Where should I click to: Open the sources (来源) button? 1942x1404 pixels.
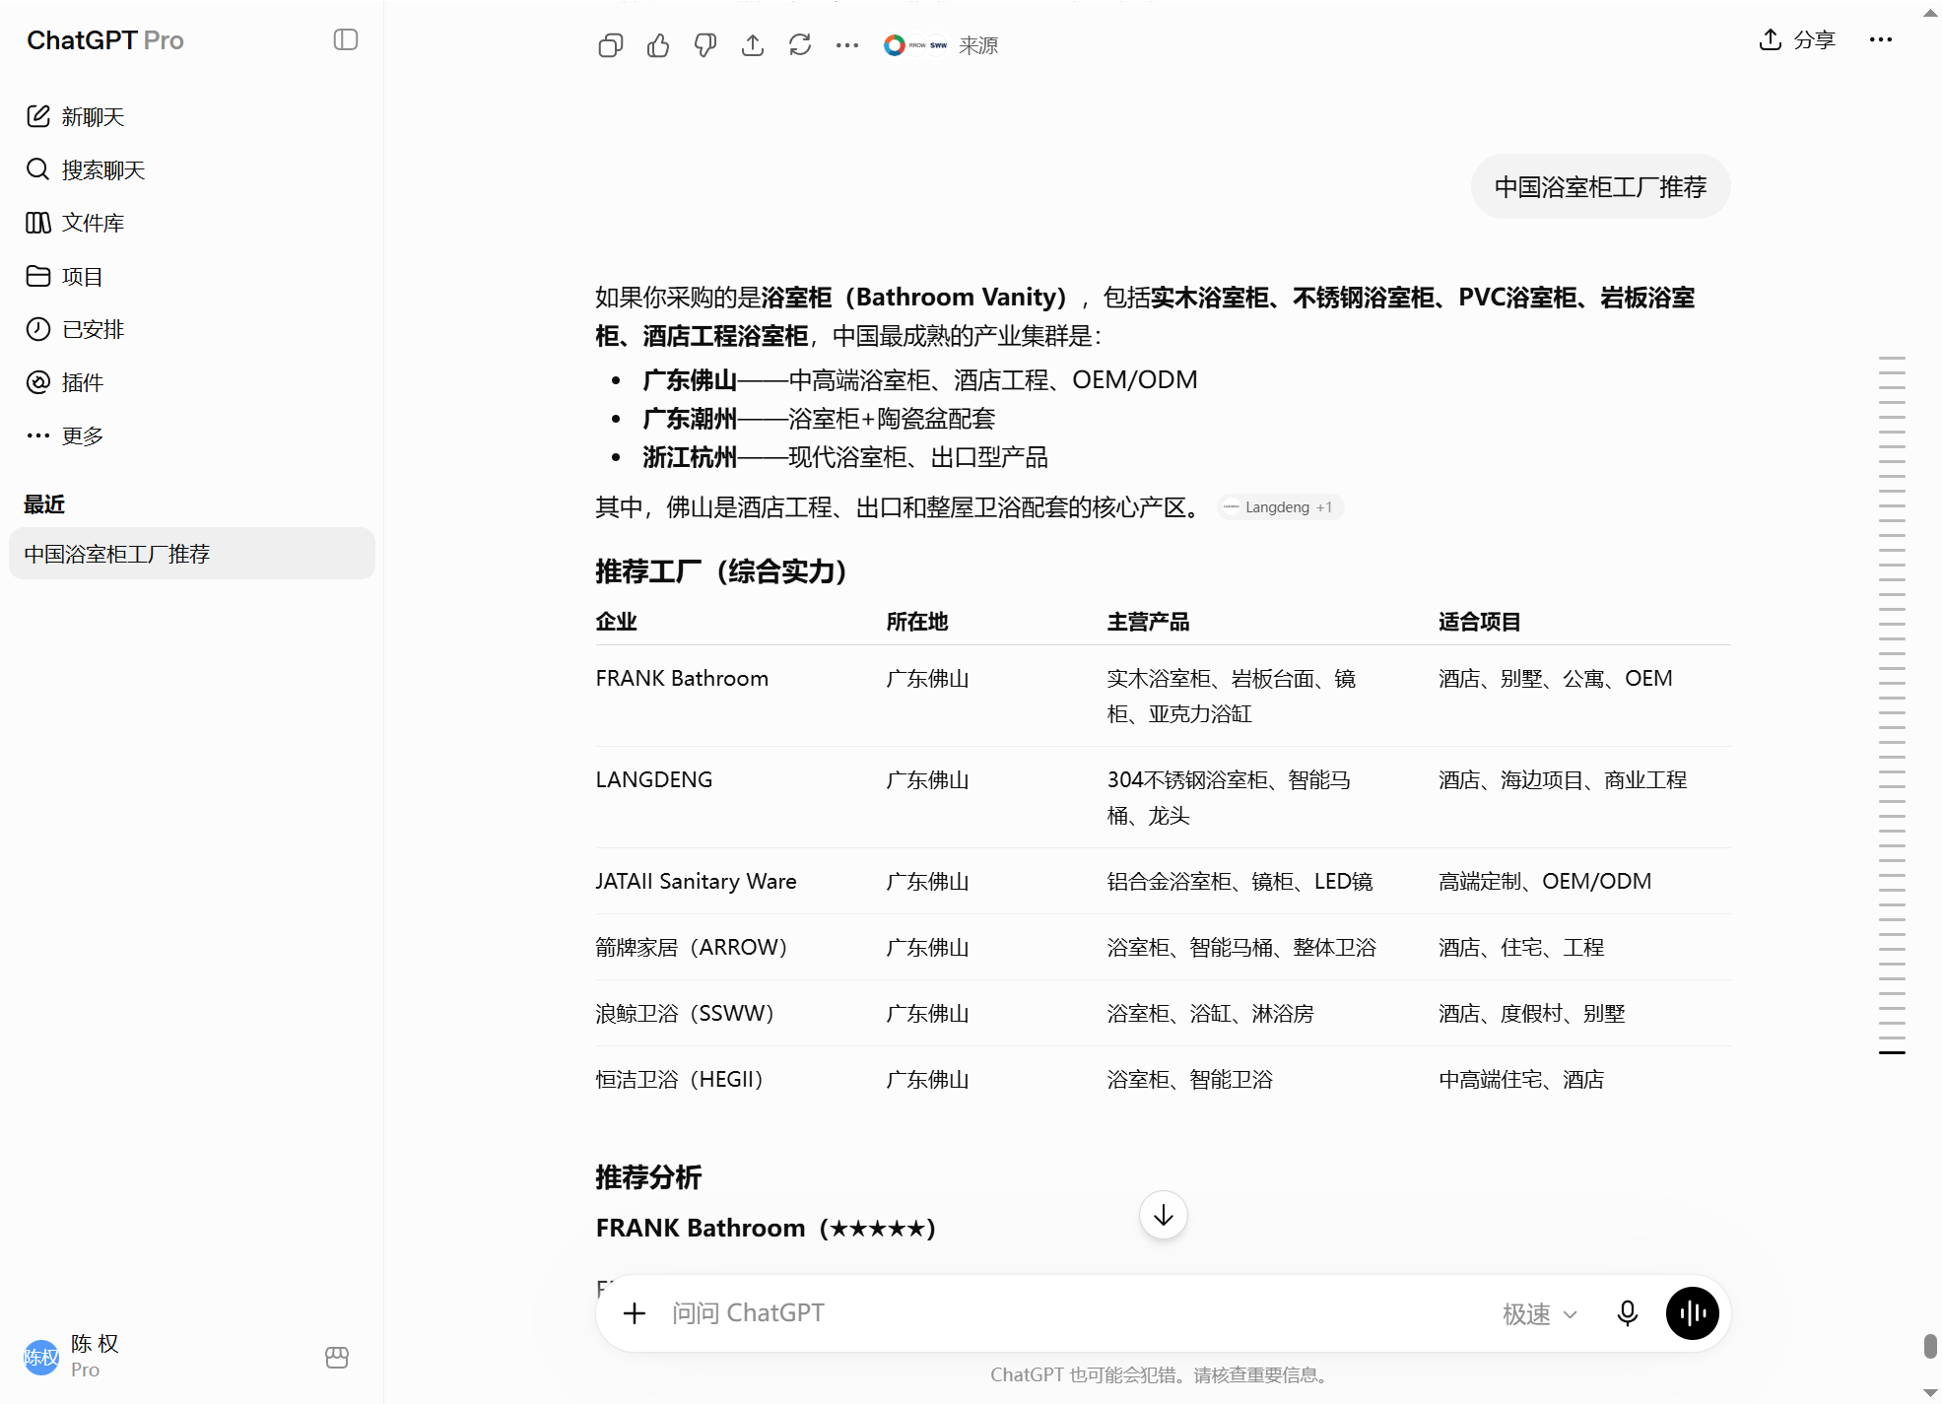coord(941,45)
